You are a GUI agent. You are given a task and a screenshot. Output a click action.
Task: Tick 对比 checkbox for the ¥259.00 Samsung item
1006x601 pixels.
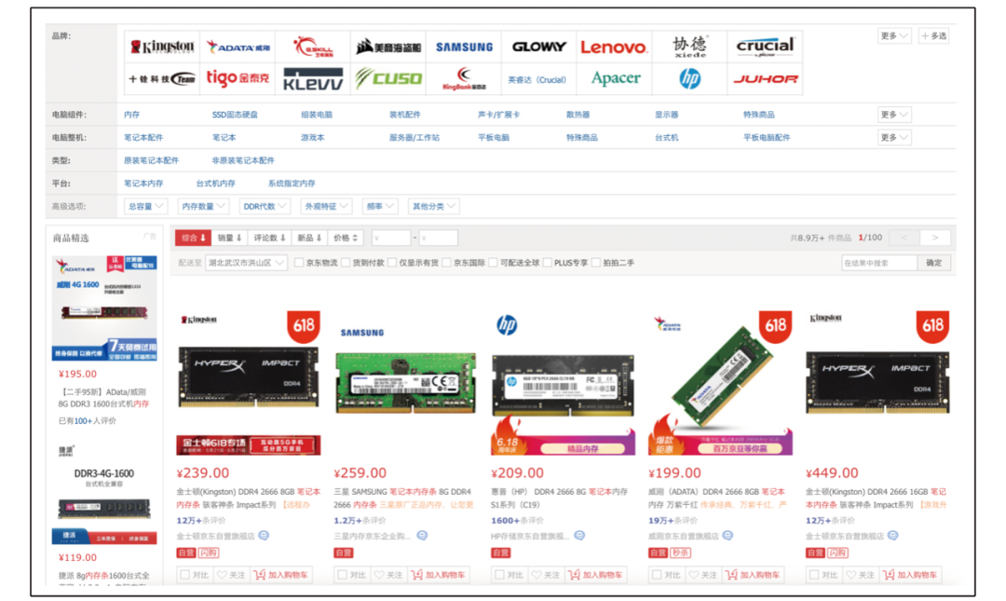click(x=342, y=575)
